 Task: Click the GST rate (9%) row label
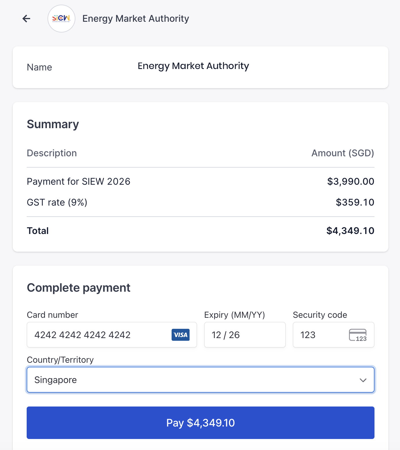pos(57,202)
